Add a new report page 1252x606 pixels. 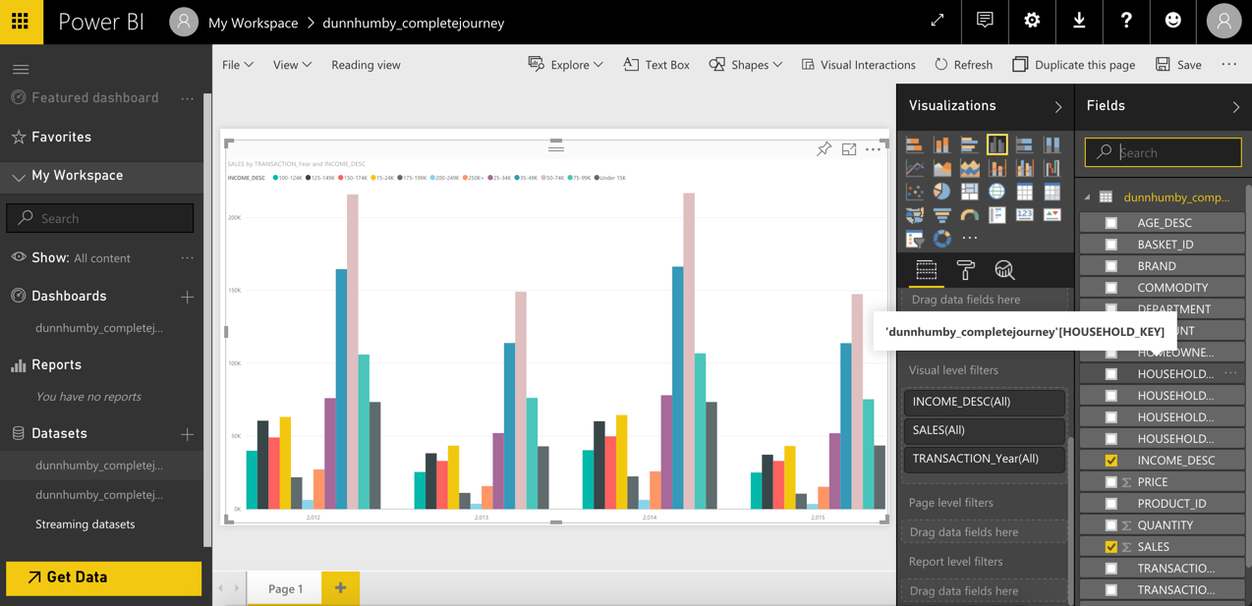[x=340, y=588]
